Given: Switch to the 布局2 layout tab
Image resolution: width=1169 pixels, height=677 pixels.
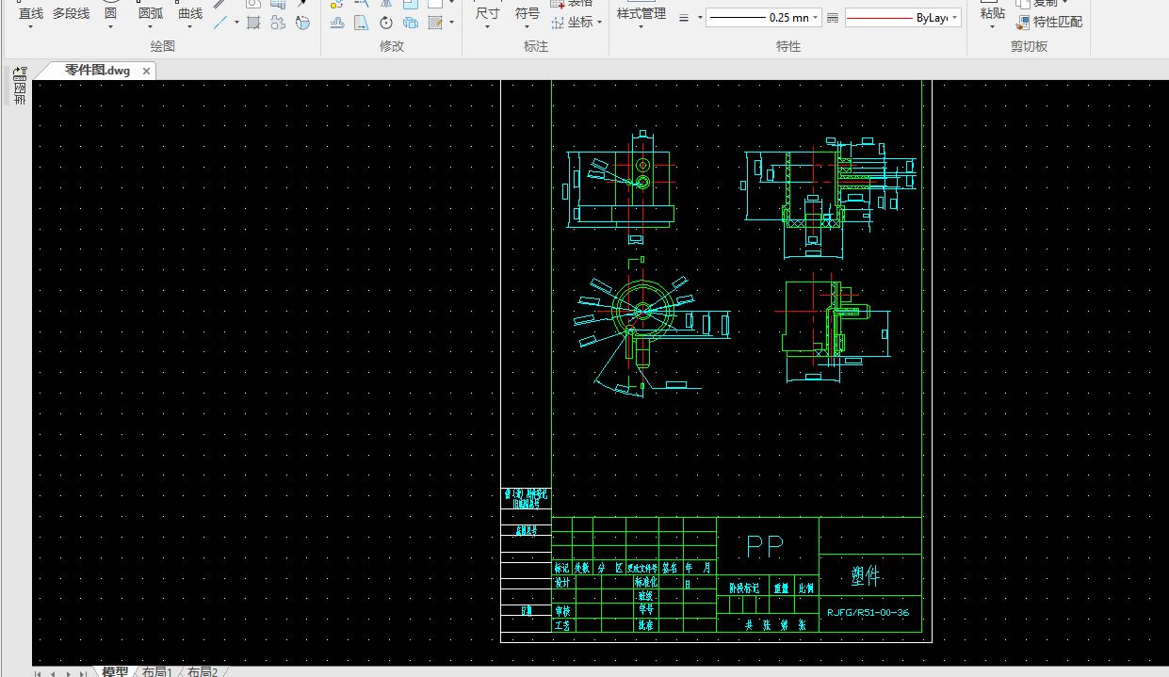Looking at the screenshot, I should 202,671.
